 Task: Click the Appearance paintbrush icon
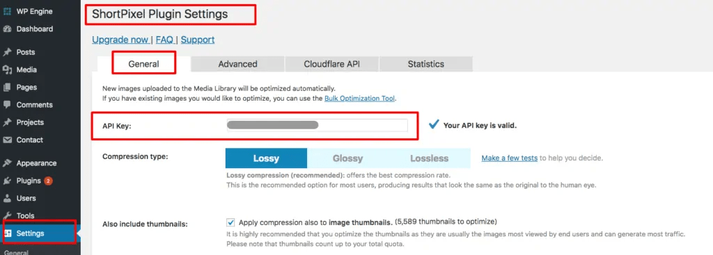point(7,163)
